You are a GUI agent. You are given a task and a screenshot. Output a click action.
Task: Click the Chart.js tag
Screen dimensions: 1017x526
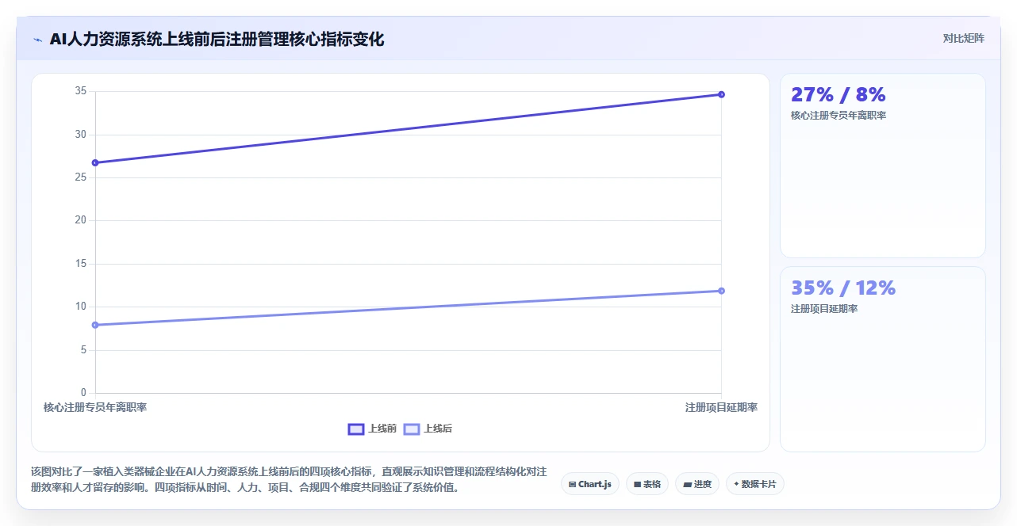coord(590,484)
